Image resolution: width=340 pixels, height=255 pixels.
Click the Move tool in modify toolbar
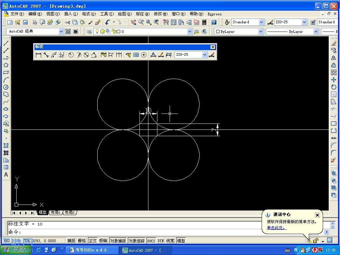[x=334, y=80]
